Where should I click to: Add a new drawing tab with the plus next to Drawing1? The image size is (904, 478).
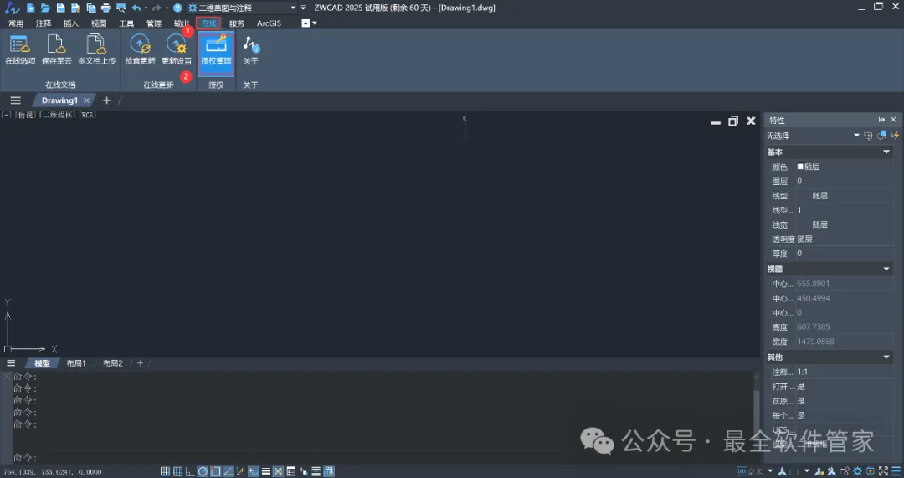click(x=106, y=100)
